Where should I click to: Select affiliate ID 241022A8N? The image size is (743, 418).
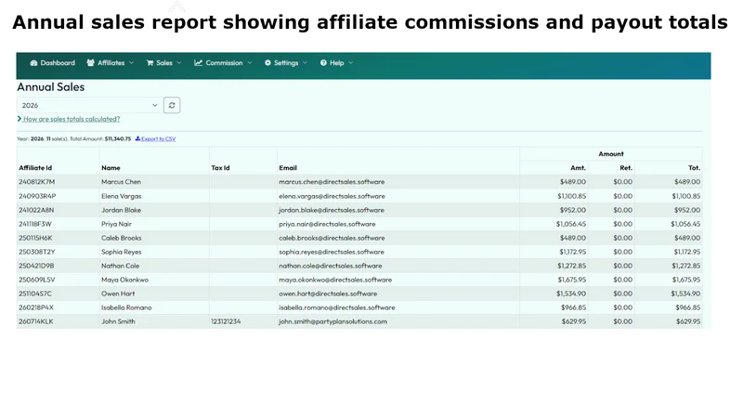(36, 210)
